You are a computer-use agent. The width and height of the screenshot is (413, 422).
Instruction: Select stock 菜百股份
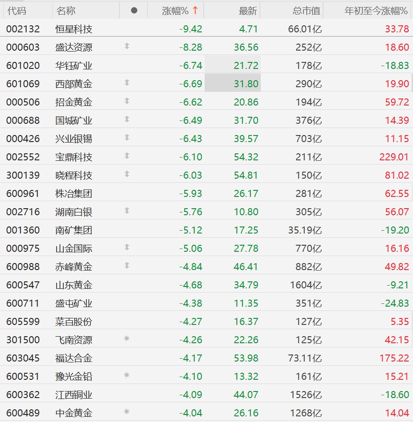[74, 322]
